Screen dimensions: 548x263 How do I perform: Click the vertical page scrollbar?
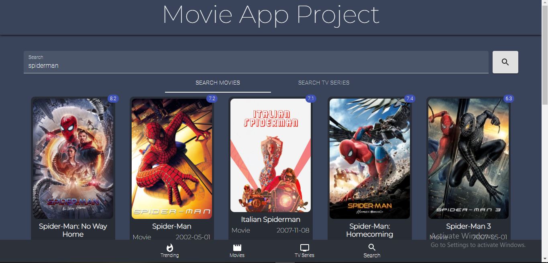tap(545, 52)
